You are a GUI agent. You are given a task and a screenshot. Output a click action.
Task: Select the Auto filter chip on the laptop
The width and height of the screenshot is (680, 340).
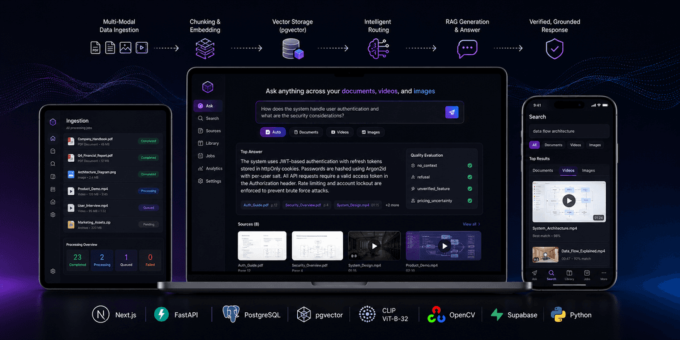pos(273,132)
